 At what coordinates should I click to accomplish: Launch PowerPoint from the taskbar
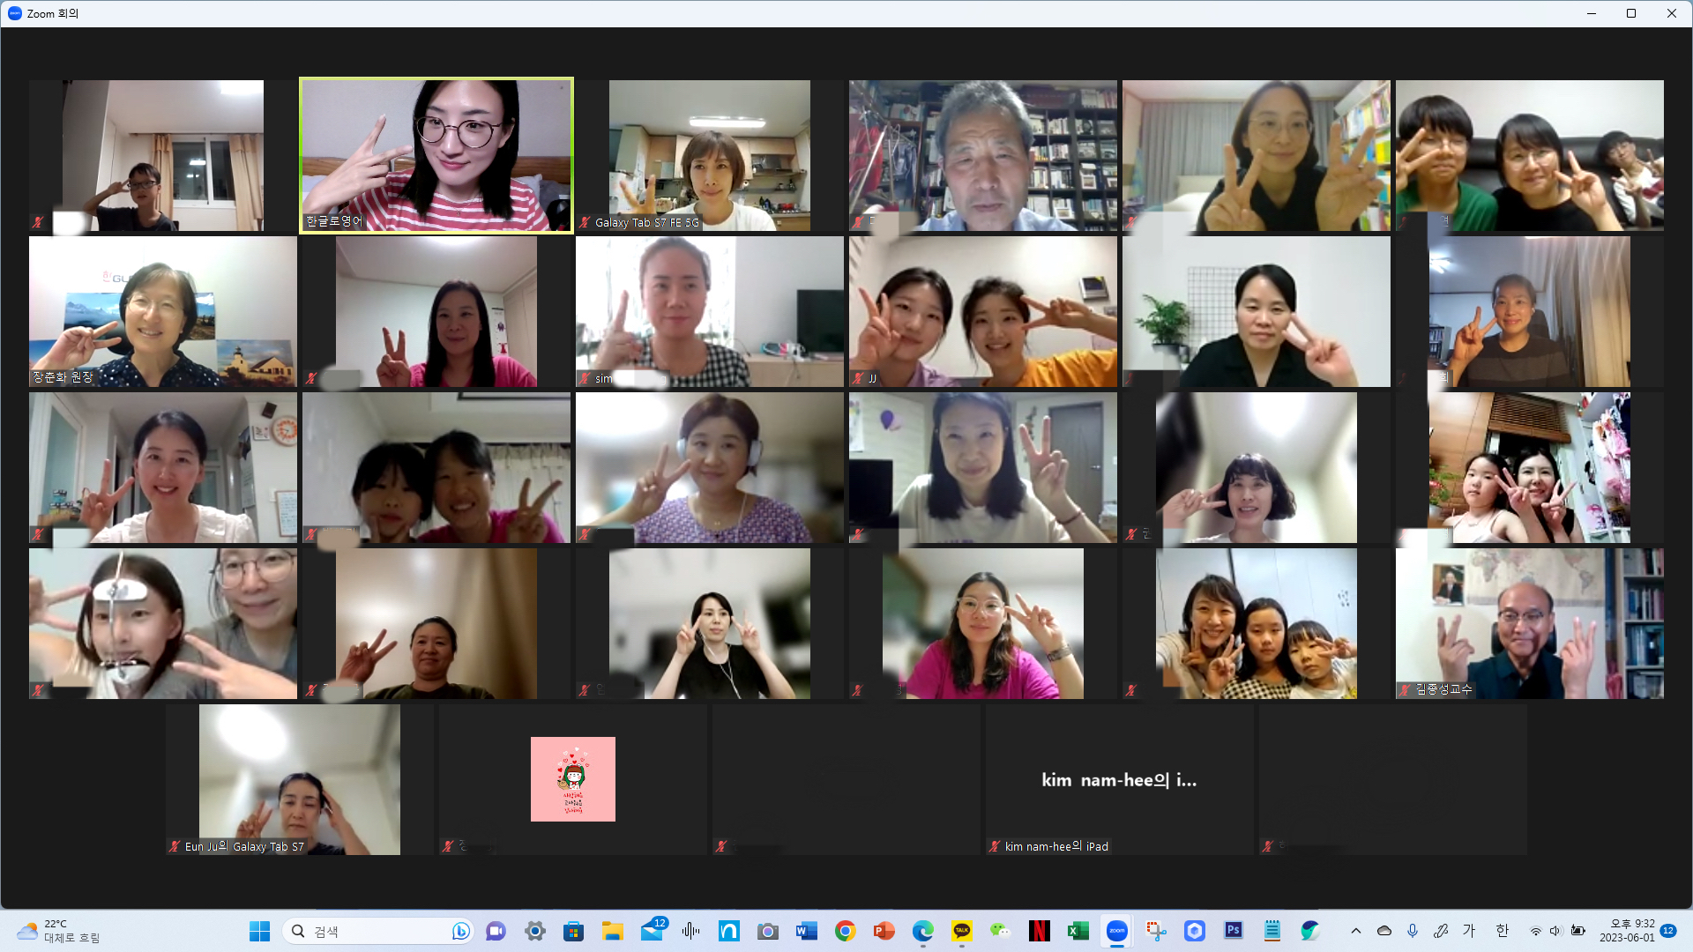pos(884,931)
